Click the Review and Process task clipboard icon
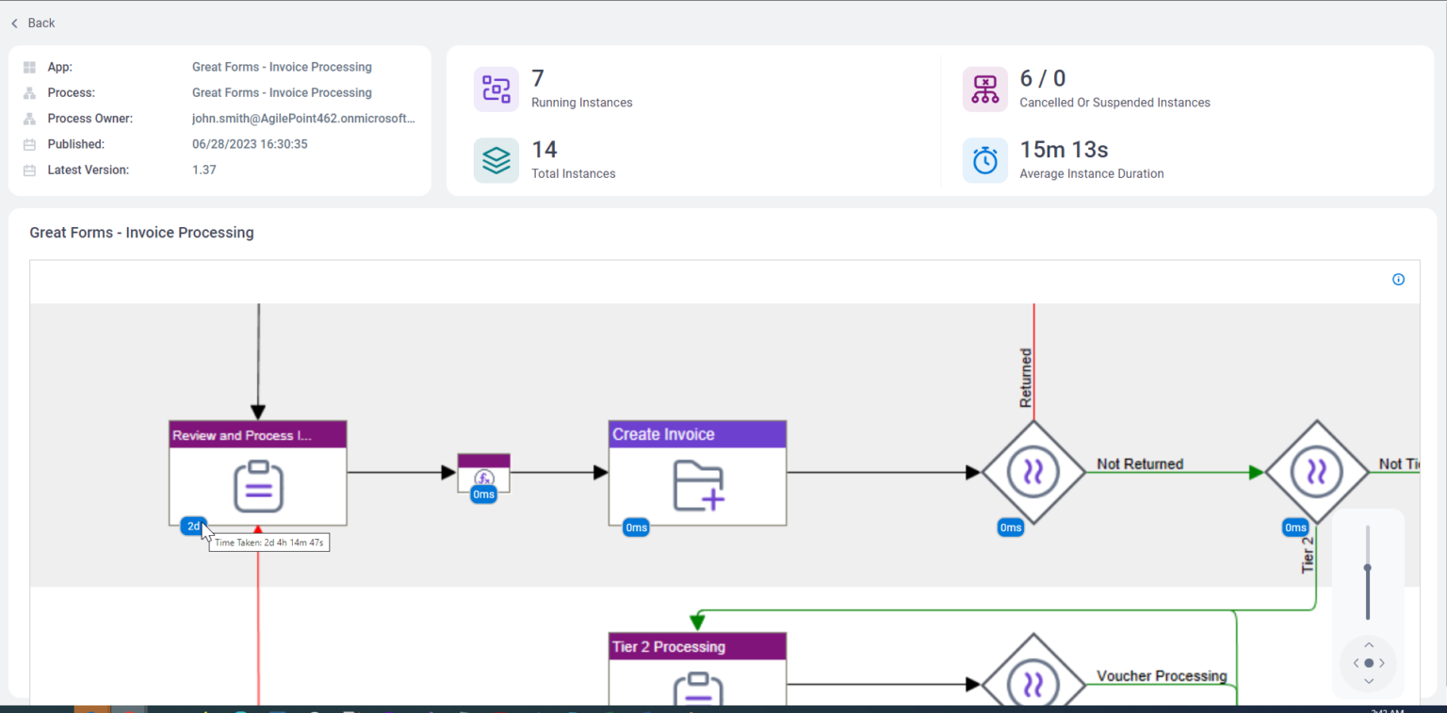1447x713 pixels. [257, 483]
